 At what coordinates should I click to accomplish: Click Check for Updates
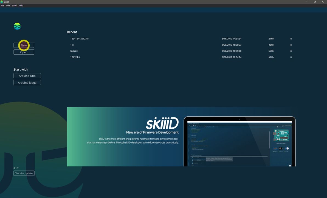pos(24,173)
